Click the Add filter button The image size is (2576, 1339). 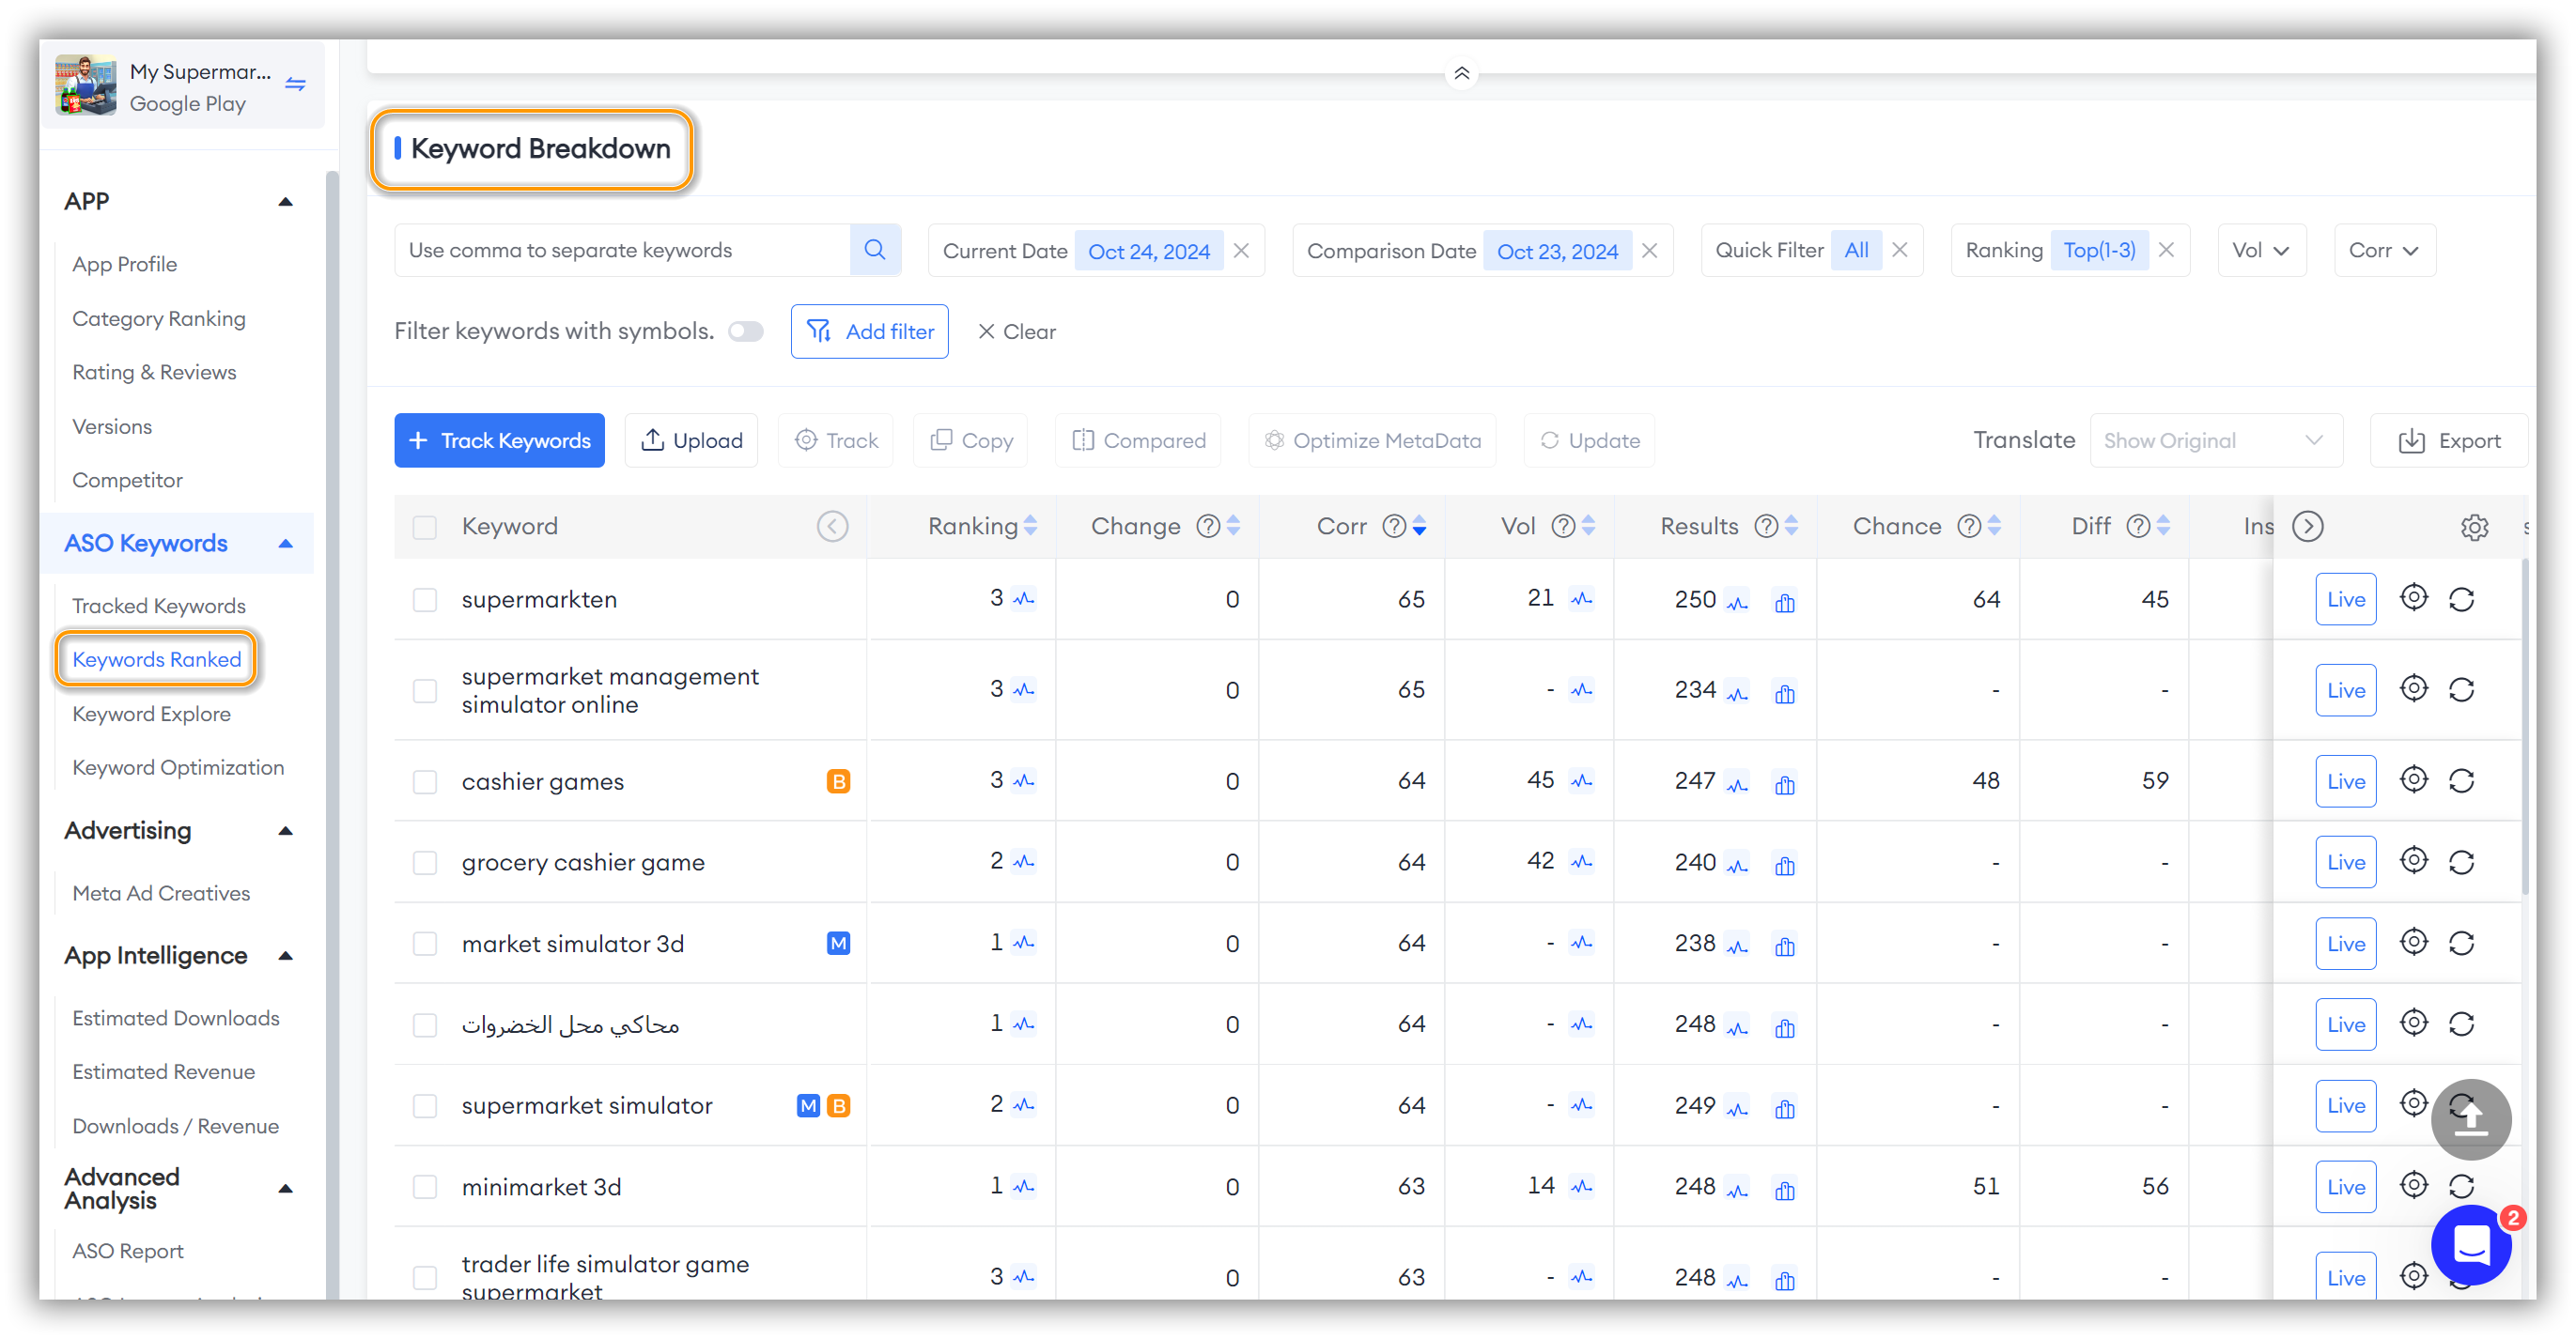[x=869, y=331]
